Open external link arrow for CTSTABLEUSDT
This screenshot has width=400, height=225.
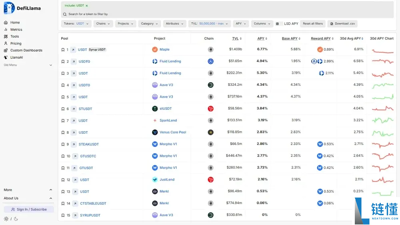pyautogui.click(x=75, y=203)
